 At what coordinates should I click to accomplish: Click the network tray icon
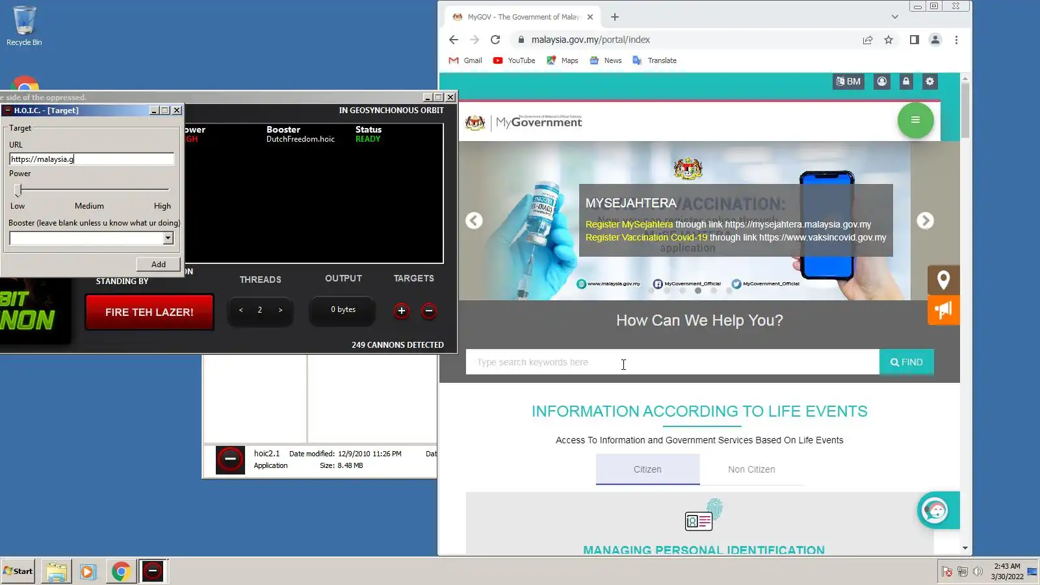963,571
